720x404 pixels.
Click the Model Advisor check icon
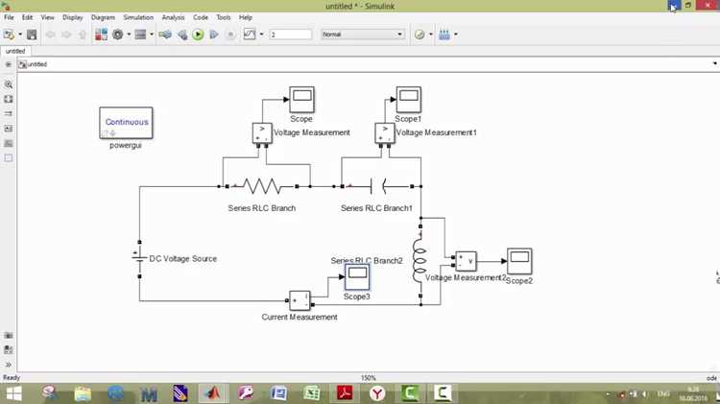420,35
